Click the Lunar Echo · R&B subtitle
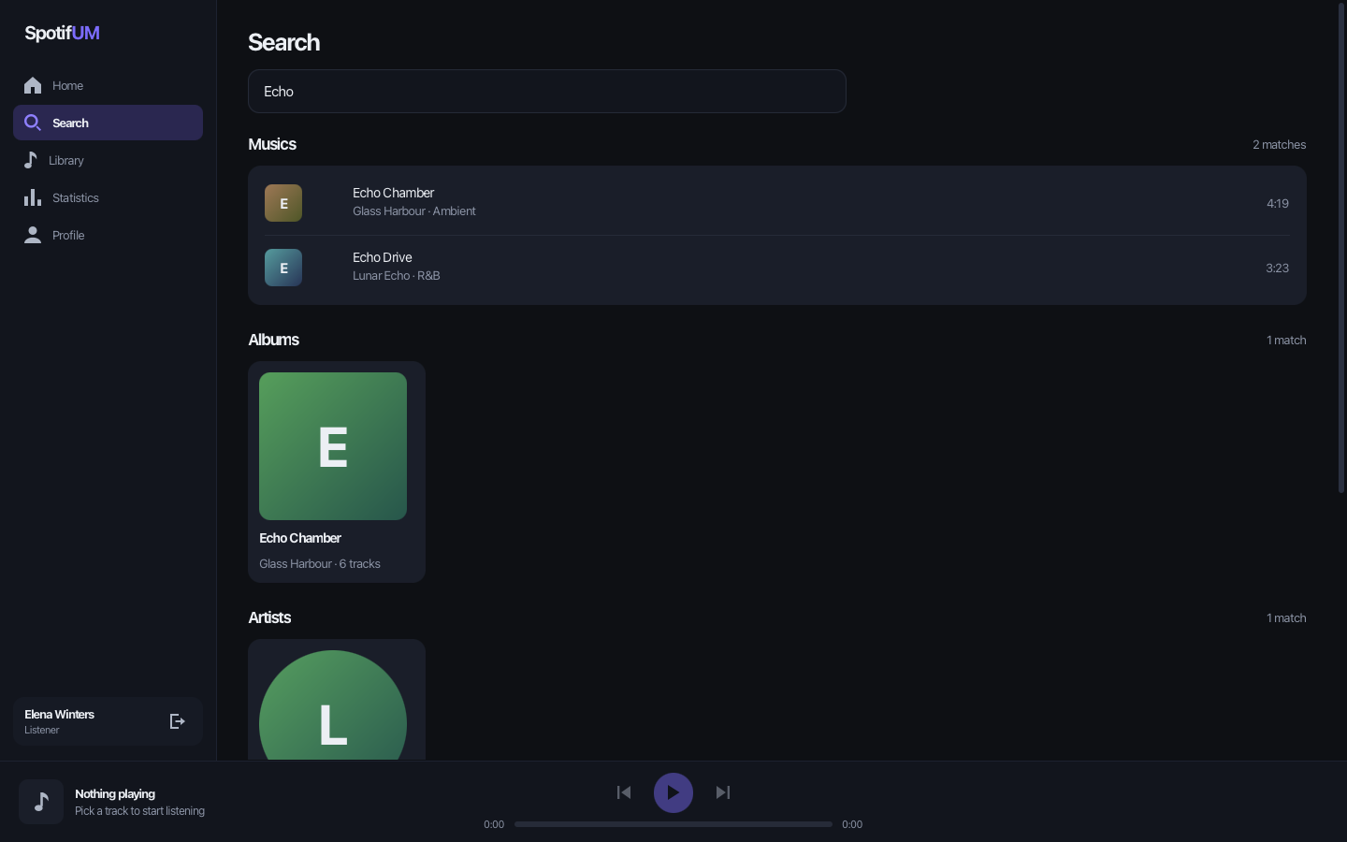Screen dimensions: 1347x842 (x=396, y=276)
